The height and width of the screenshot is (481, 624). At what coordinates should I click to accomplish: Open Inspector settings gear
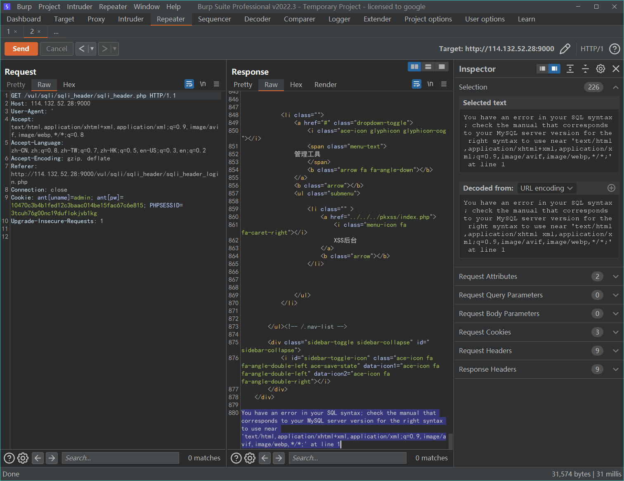click(600, 69)
